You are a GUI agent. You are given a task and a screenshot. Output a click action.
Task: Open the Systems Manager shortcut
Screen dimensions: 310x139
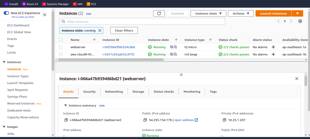pyautogui.click(x=55, y=4)
